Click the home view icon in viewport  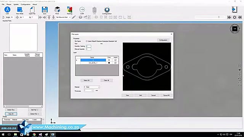click(x=240, y=65)
